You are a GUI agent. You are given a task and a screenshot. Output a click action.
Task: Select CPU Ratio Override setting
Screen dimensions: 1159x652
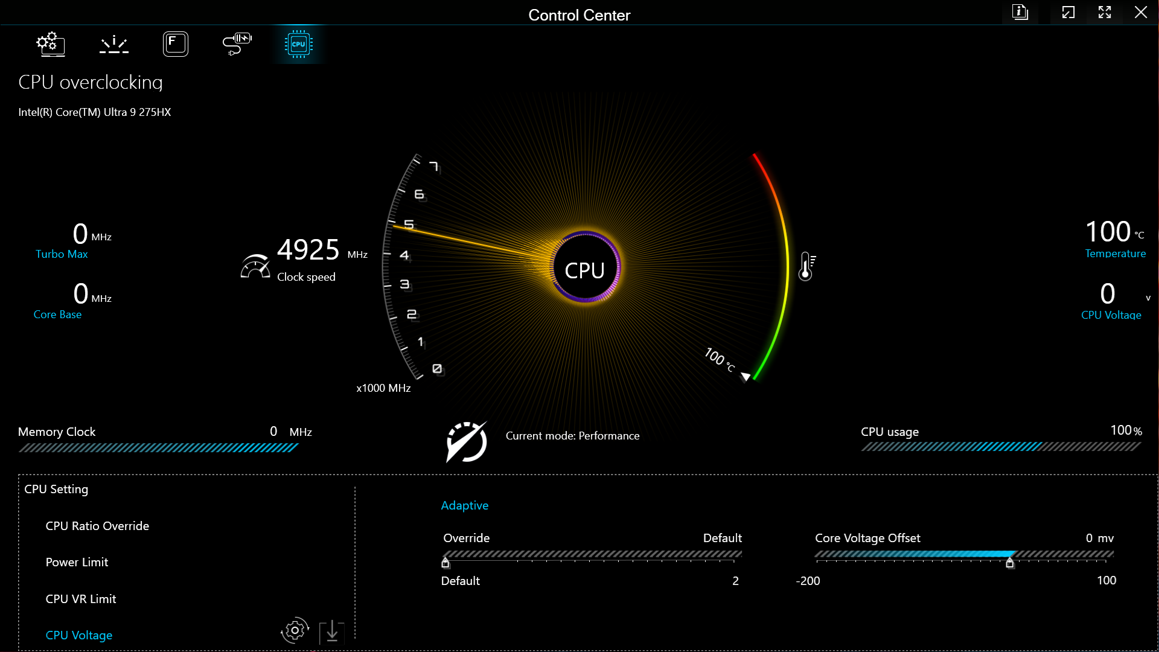[97, 526]
